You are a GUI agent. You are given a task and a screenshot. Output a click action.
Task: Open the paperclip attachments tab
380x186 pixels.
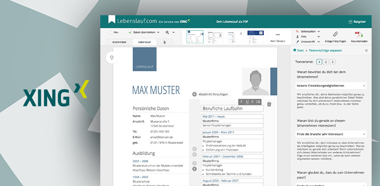tap(165, 42)
